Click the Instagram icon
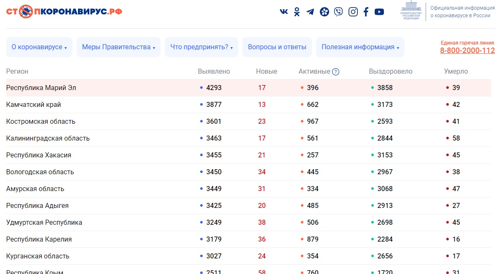Screen dimensions: 496x274 coord(353,12)
